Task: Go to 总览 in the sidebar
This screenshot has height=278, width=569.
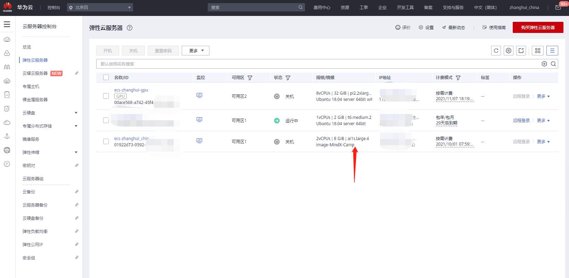Action: 27,47
